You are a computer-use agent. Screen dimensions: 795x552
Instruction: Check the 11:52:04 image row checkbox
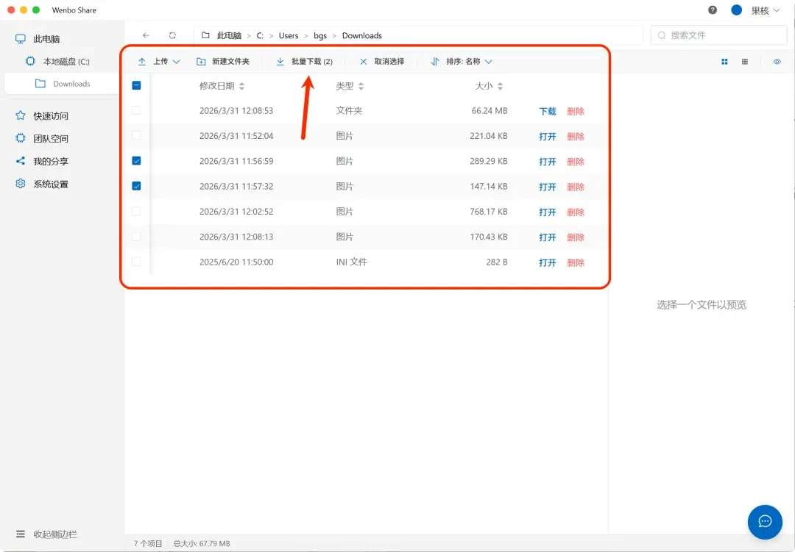(136, 136)
